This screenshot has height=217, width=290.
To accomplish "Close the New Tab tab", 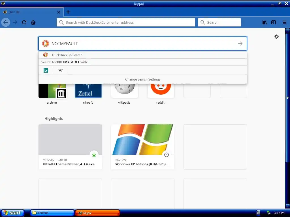I will click(59, 12).
